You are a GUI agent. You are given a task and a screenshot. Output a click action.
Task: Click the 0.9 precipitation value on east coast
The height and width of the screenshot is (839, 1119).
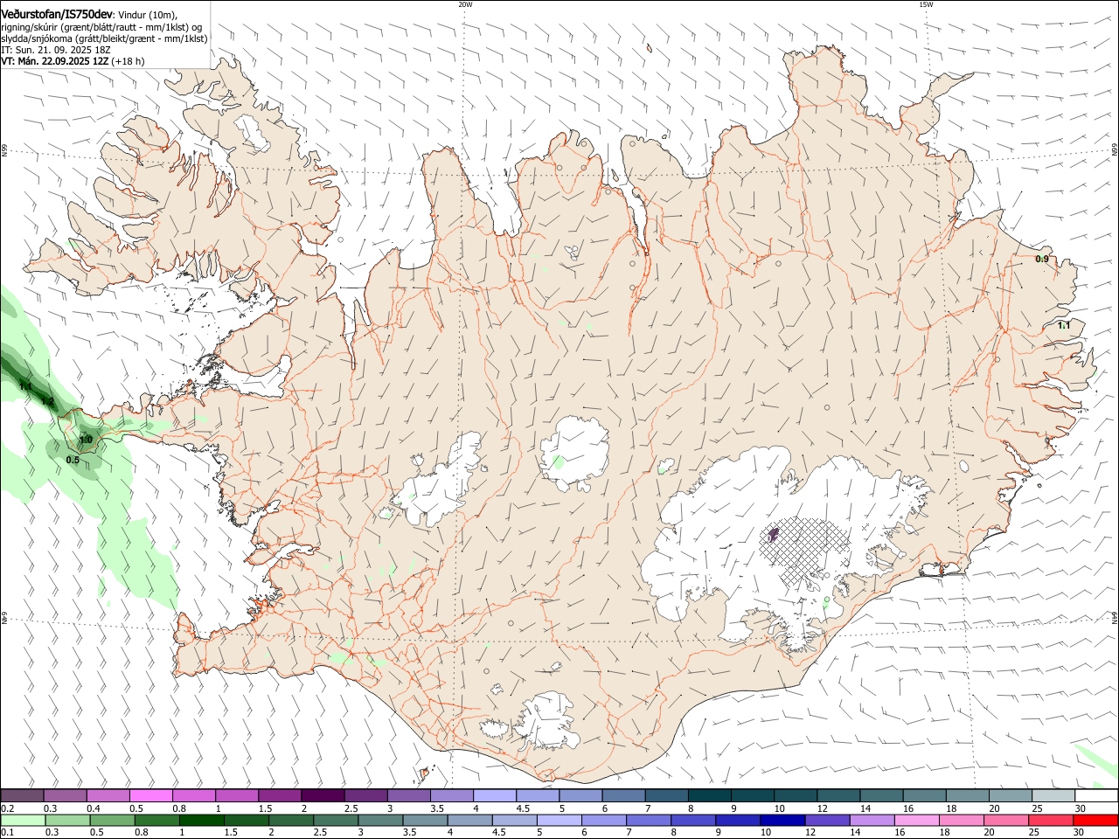click(x=1042, y=259)
